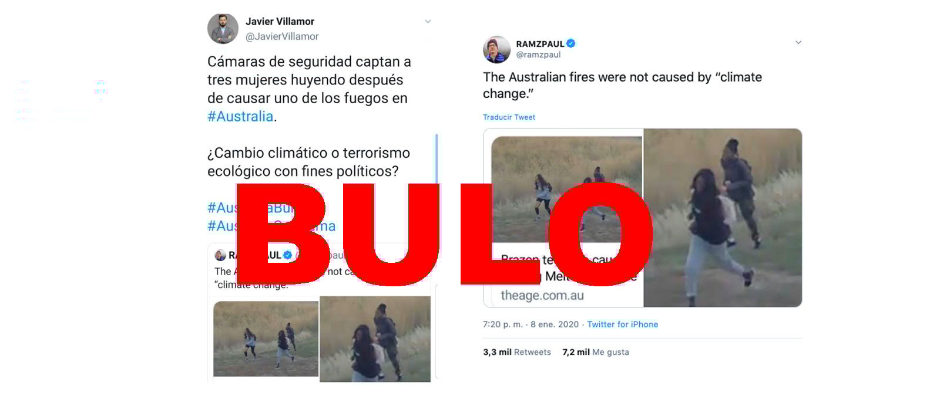
Task: Open the dropdown chevron on RAMZPAUL's tweet
Action: click(798, 42)
